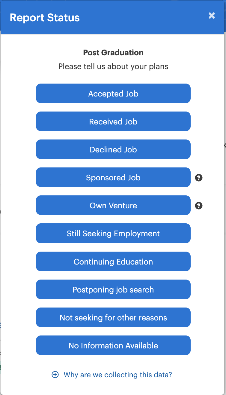
Task: Click the Report Status title text
Action: [x=45, y=17]
